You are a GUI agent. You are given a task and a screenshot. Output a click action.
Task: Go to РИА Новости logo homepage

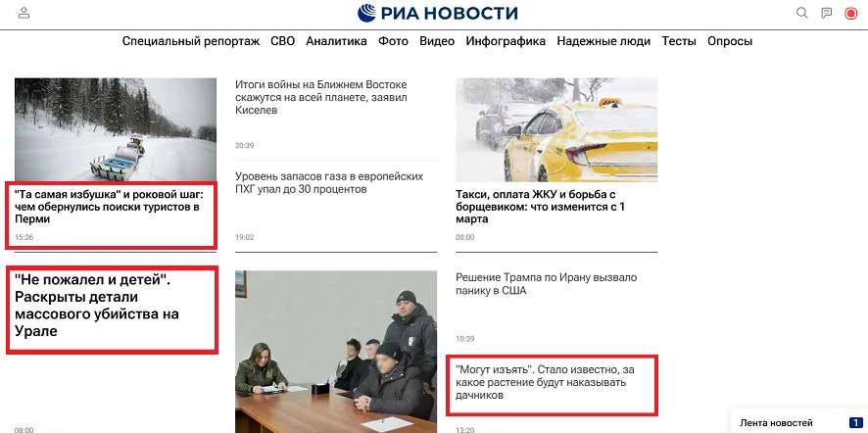point(437,13)
